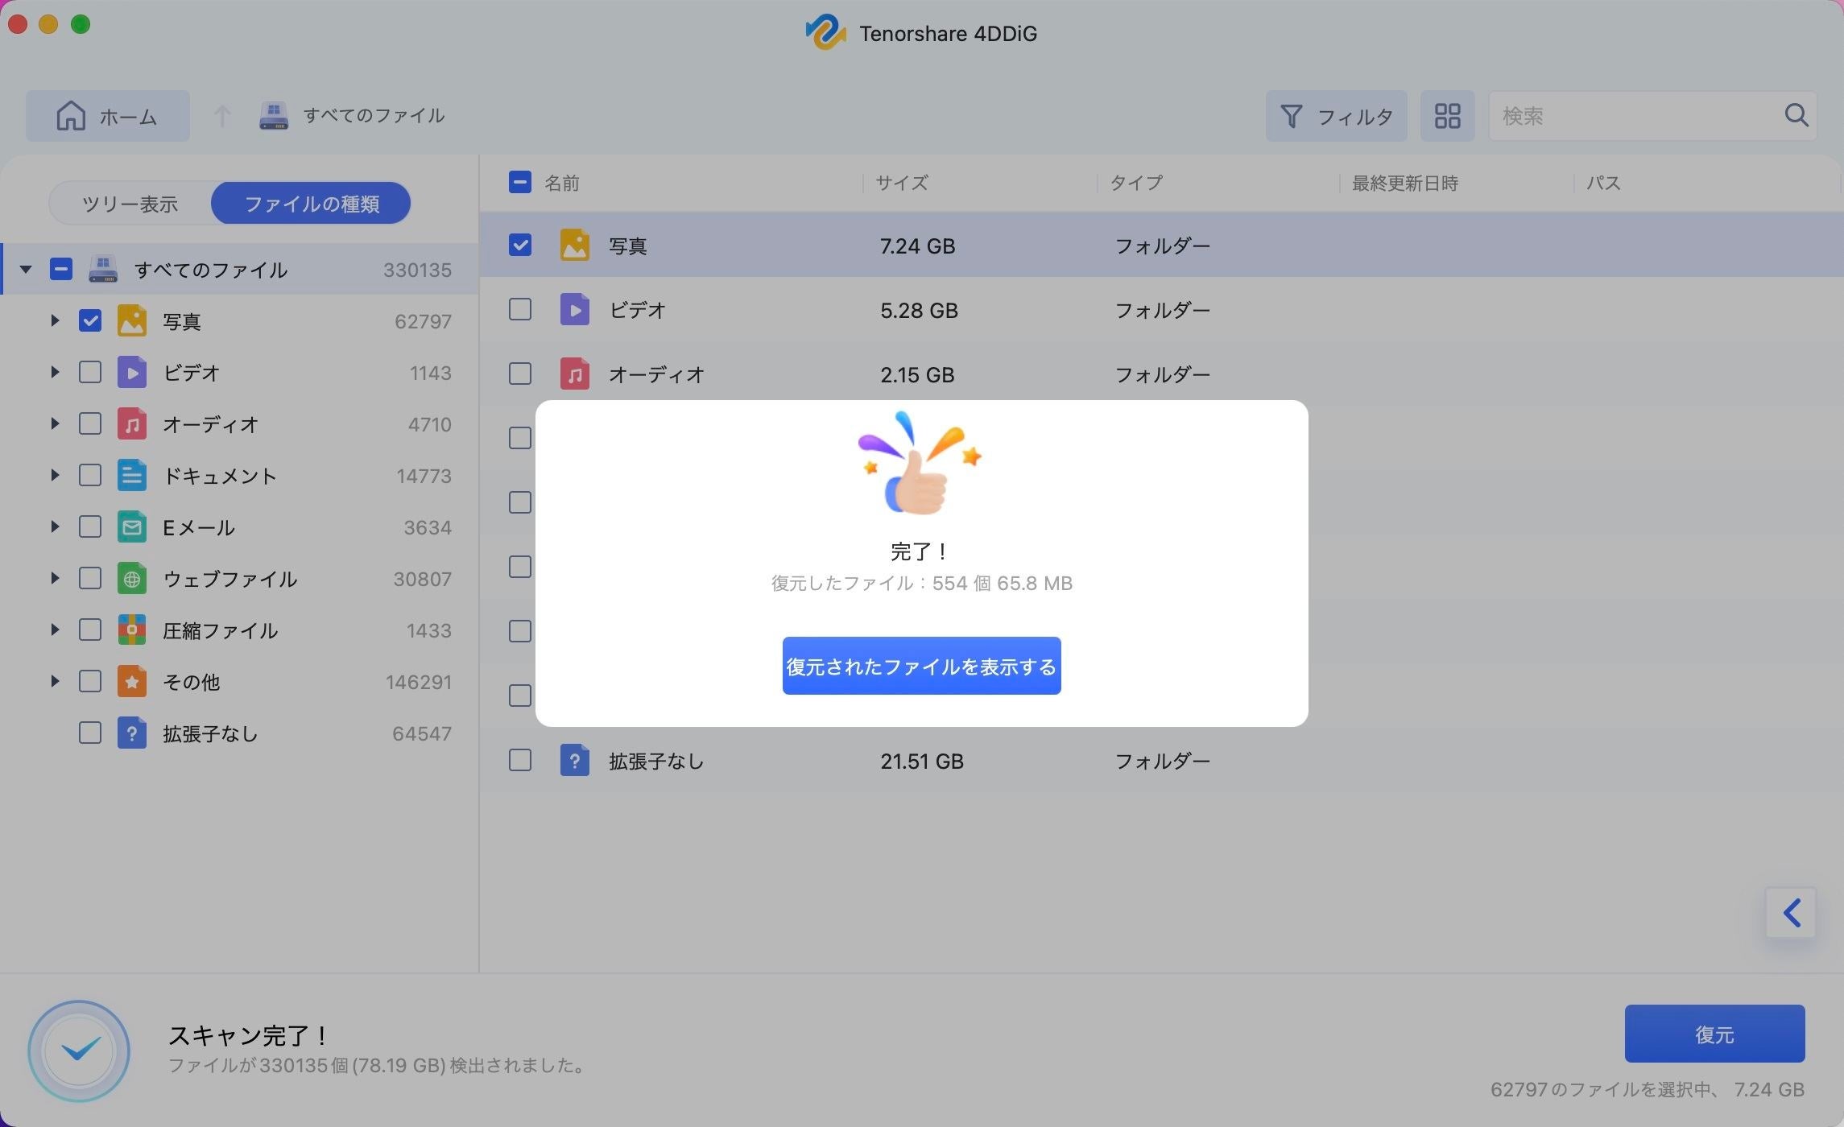Viewport: 1844px width, 1127px height.
Task: Uncheck the 写真 checkbox in file list
Action: [520, 245]
